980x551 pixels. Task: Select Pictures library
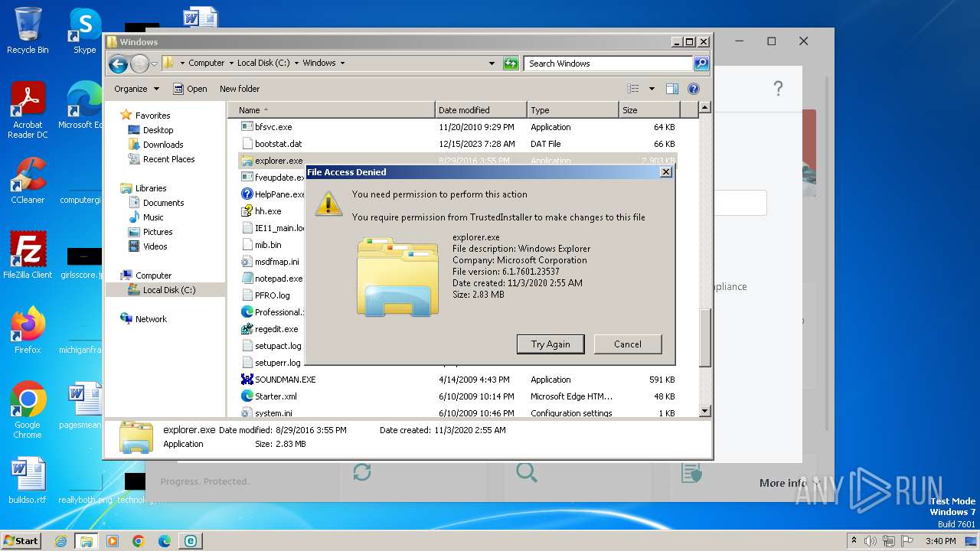[x=150, y=232]
